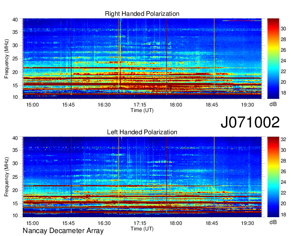Click the 22 dB tick on Left Handed colorbar
Viewport: 291px width, 236px height.
[283, 193]
